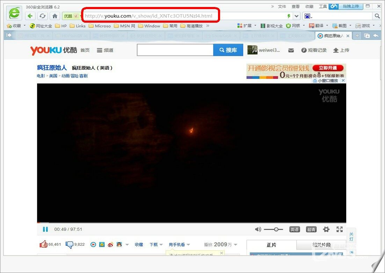Open the 游戏 games toolbar icon
This screenshot has height=273, width=385.
(x=363, y=25)
